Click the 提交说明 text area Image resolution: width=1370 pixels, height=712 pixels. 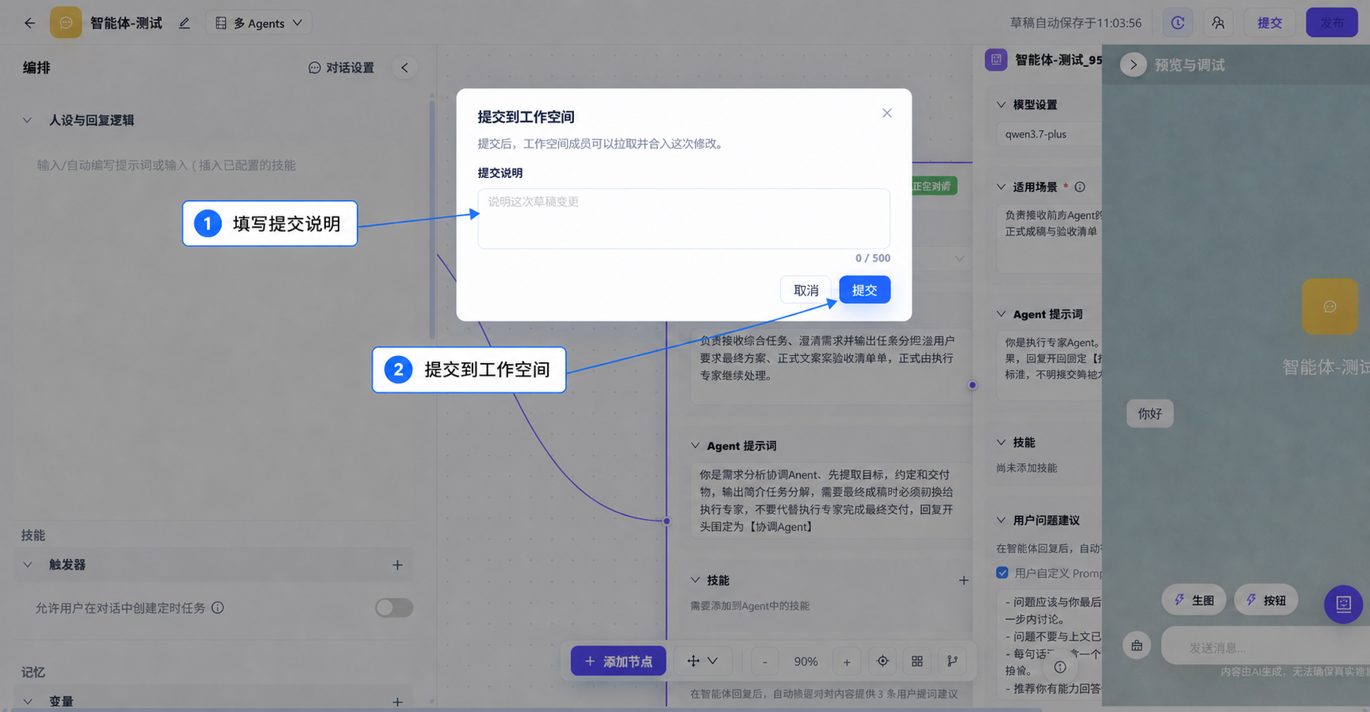[x=683, y=218]
